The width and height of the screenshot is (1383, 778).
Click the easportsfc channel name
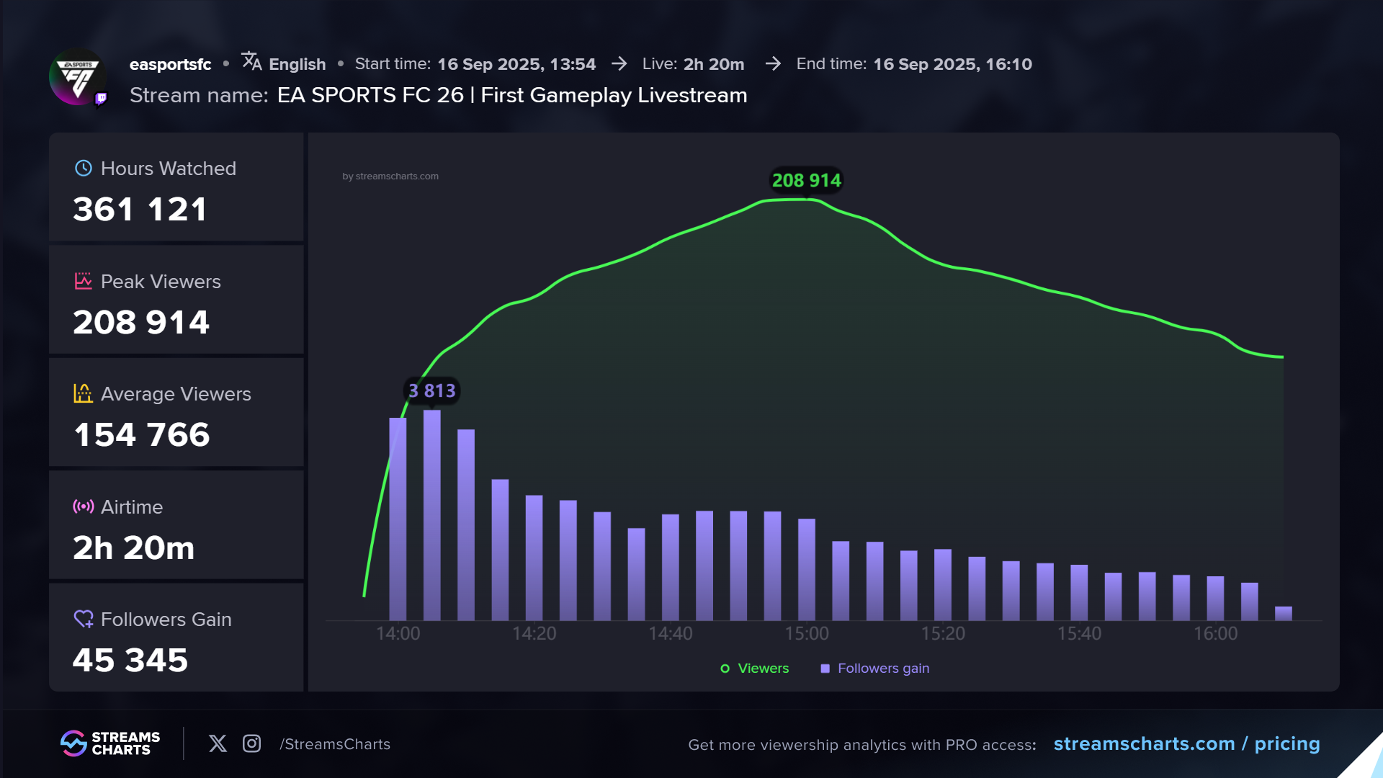[170, 64]
